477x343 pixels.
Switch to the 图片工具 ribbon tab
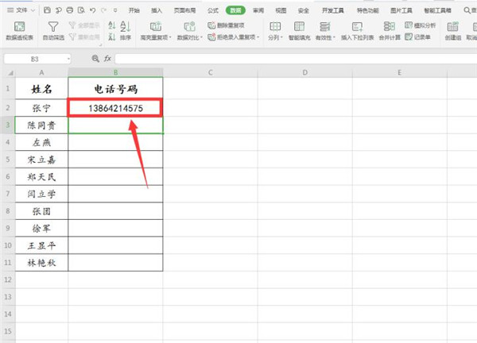pyautogui.click(x=401, y=10)
